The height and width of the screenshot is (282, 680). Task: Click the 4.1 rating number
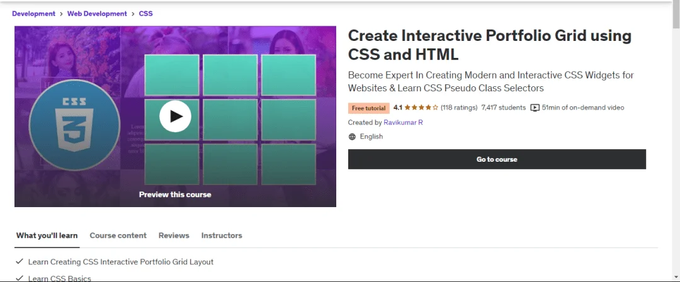click(x=398, y=108)
